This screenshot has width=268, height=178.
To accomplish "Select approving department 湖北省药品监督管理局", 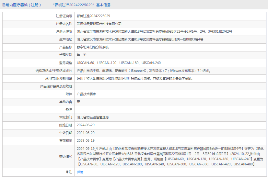I will [x=93, y=117].
